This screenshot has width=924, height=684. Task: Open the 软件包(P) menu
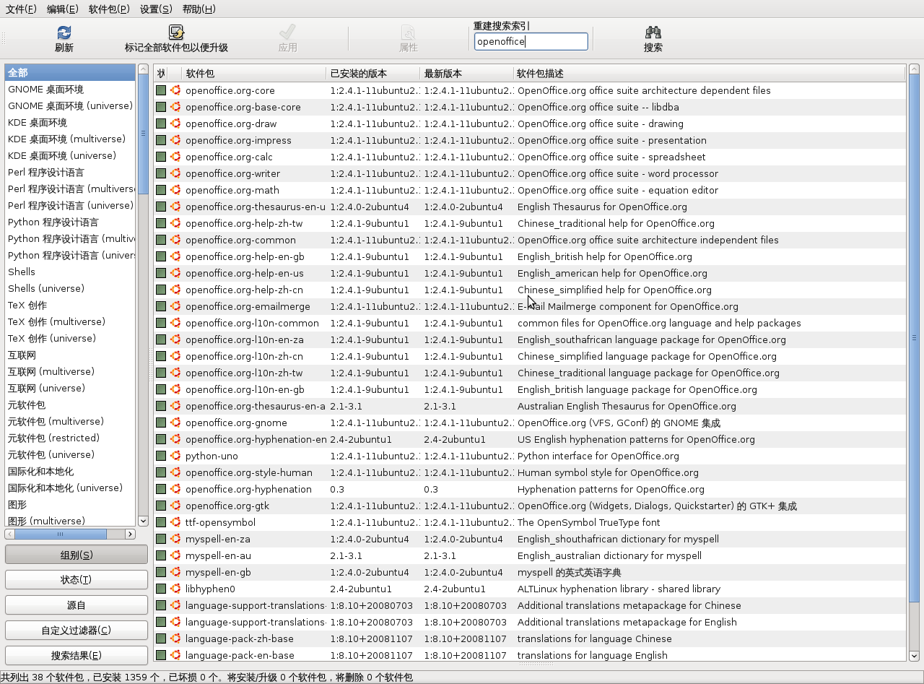pyautogui.click(x=109, y=9)
